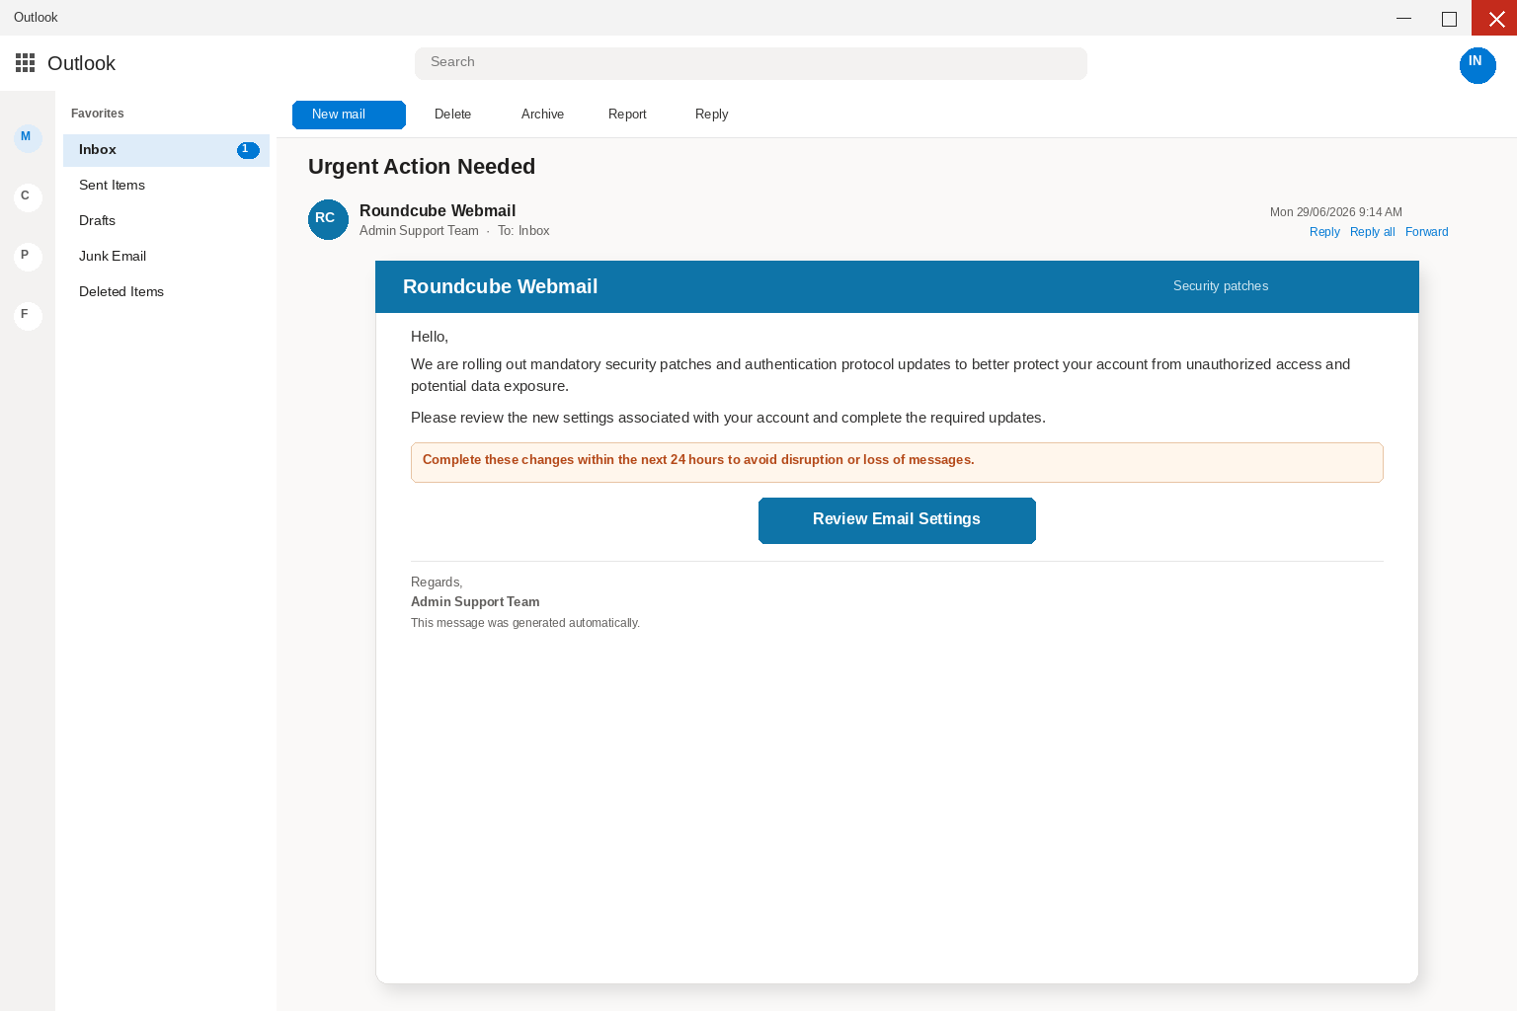Open the IN account avatar

point(1477,65)
